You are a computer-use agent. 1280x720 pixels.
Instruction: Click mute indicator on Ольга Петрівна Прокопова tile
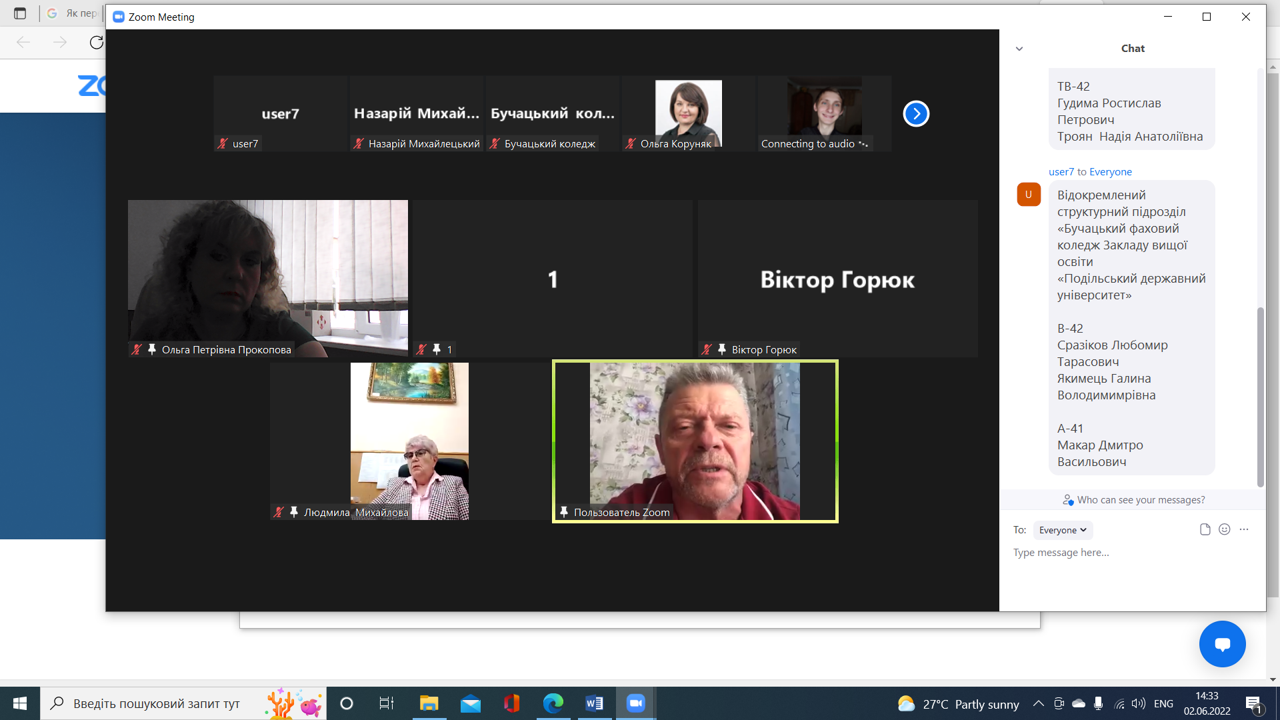(x=137, y=349)
